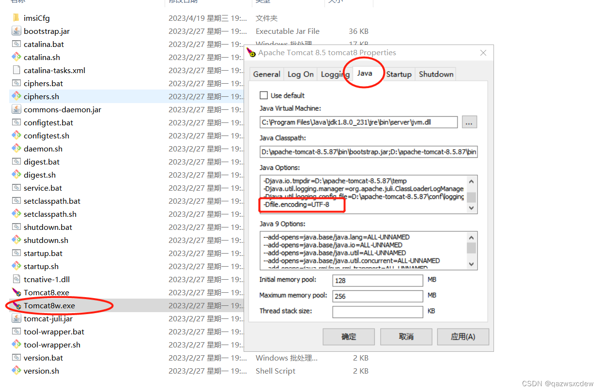Click the shutdown.sh script icon

pos(16,240)
